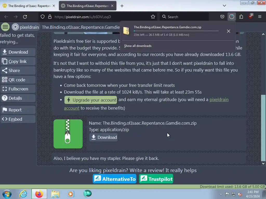This screenshot has height=199, width=266.
Task: Click the file name in the header
Action: [x=81, y=27]
